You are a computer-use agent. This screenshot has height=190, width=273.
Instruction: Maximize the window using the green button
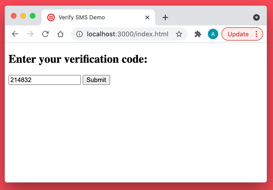tap(33, 16)
